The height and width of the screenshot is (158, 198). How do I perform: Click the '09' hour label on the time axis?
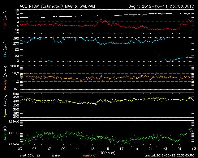[63, 149]
